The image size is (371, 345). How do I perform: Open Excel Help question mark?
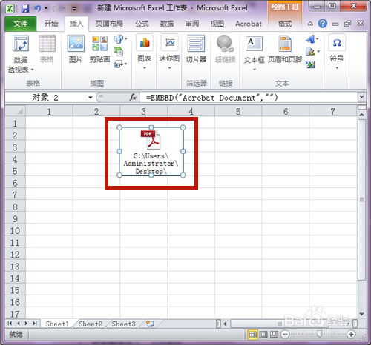(x=323, y=24)
